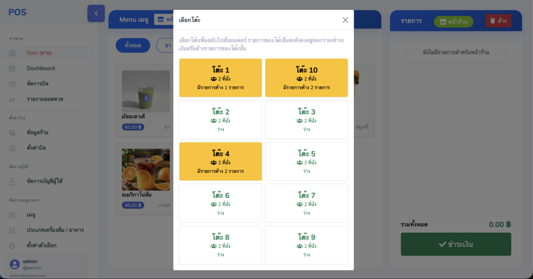Click ตั้งค่าตัวเลือก options settings gear icon
Image resolution: width=533 pixels, height=279 pixels.
point(12,245)
